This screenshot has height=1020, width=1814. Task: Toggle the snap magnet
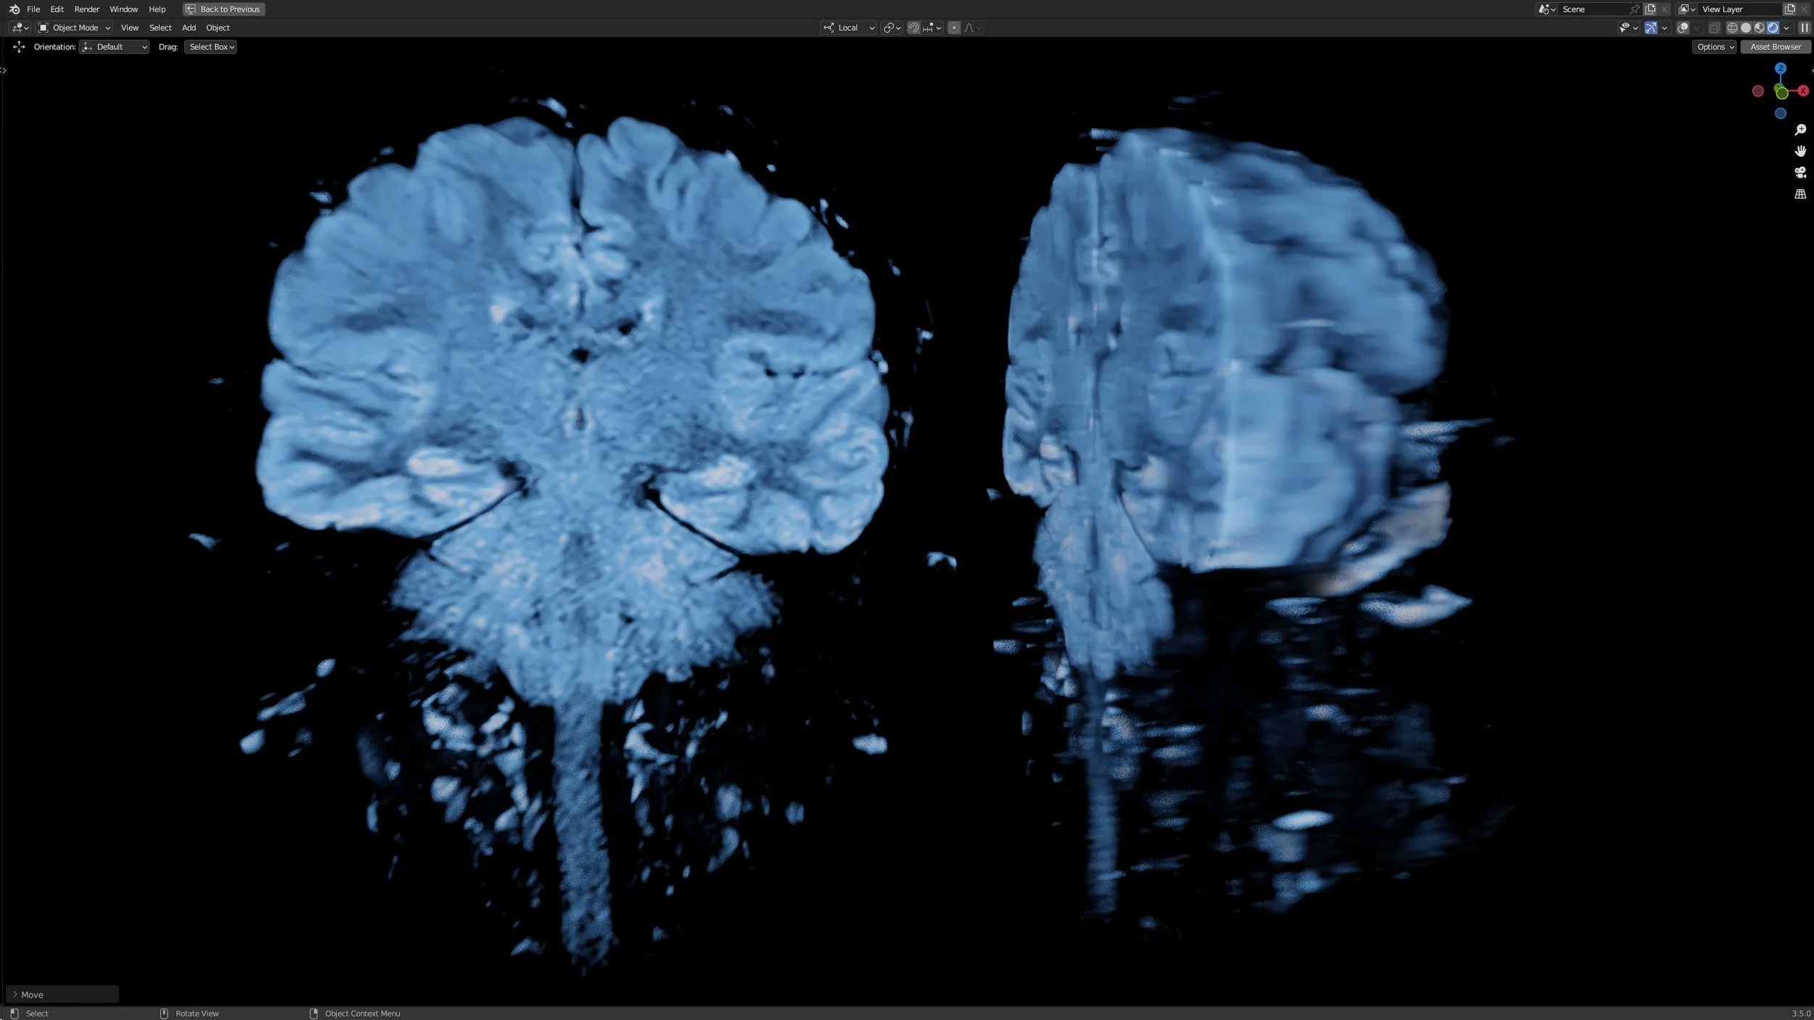click(914, 28)
